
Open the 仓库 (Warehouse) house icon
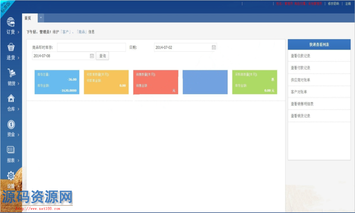pyautogui.click(x=11, y=99)
